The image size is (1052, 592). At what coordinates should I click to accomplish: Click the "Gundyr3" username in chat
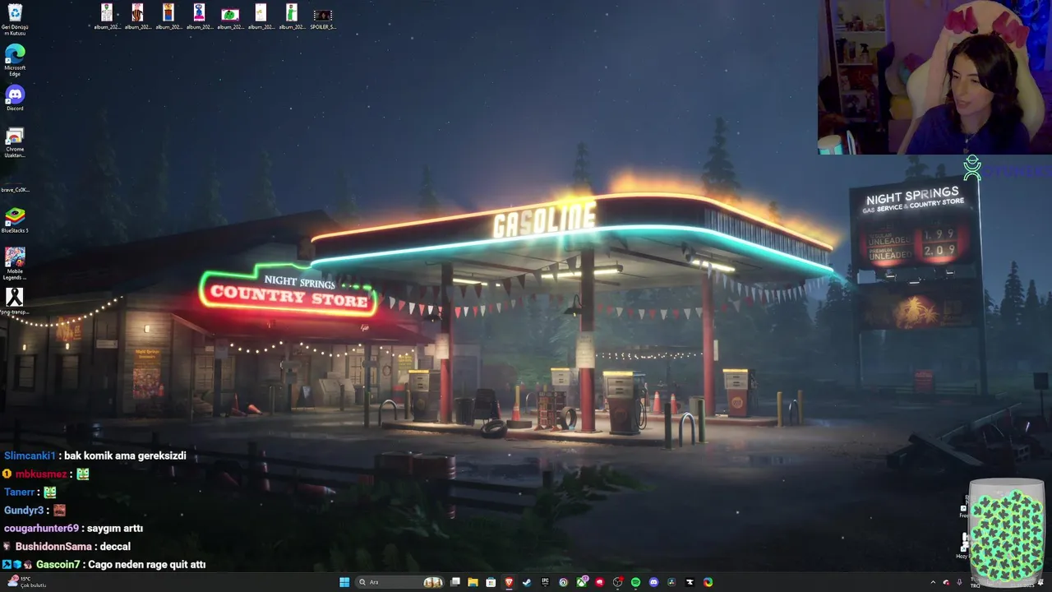[x=23, y=510]
